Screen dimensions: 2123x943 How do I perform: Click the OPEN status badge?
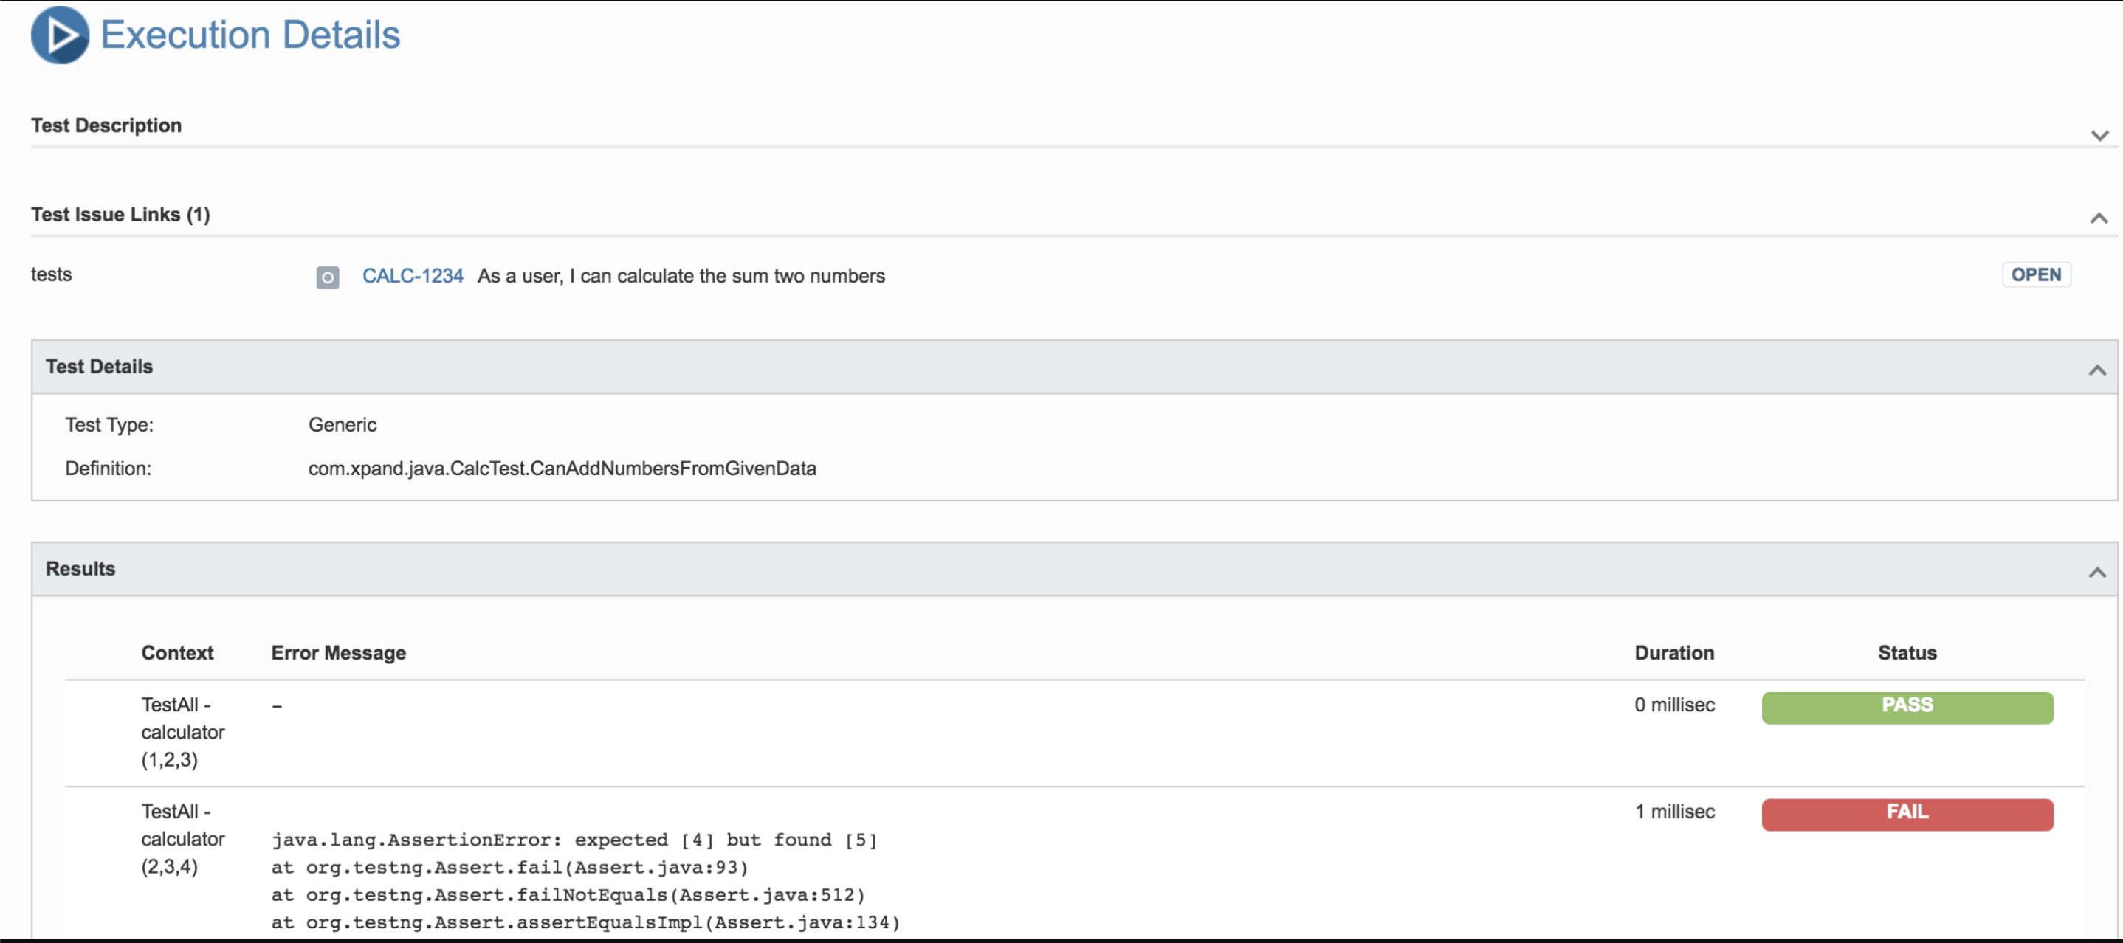coord(2036,274)
